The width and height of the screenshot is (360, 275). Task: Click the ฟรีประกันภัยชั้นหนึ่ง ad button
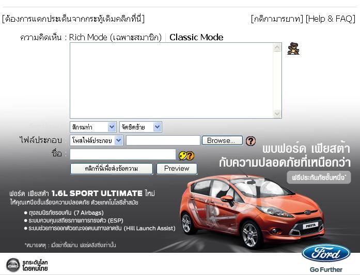pos(319,177)
